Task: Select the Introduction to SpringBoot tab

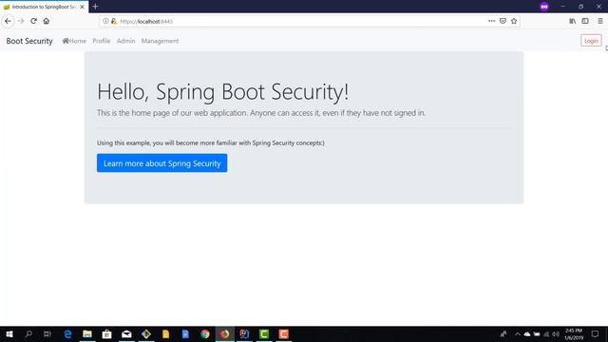Action: point(44,7)
